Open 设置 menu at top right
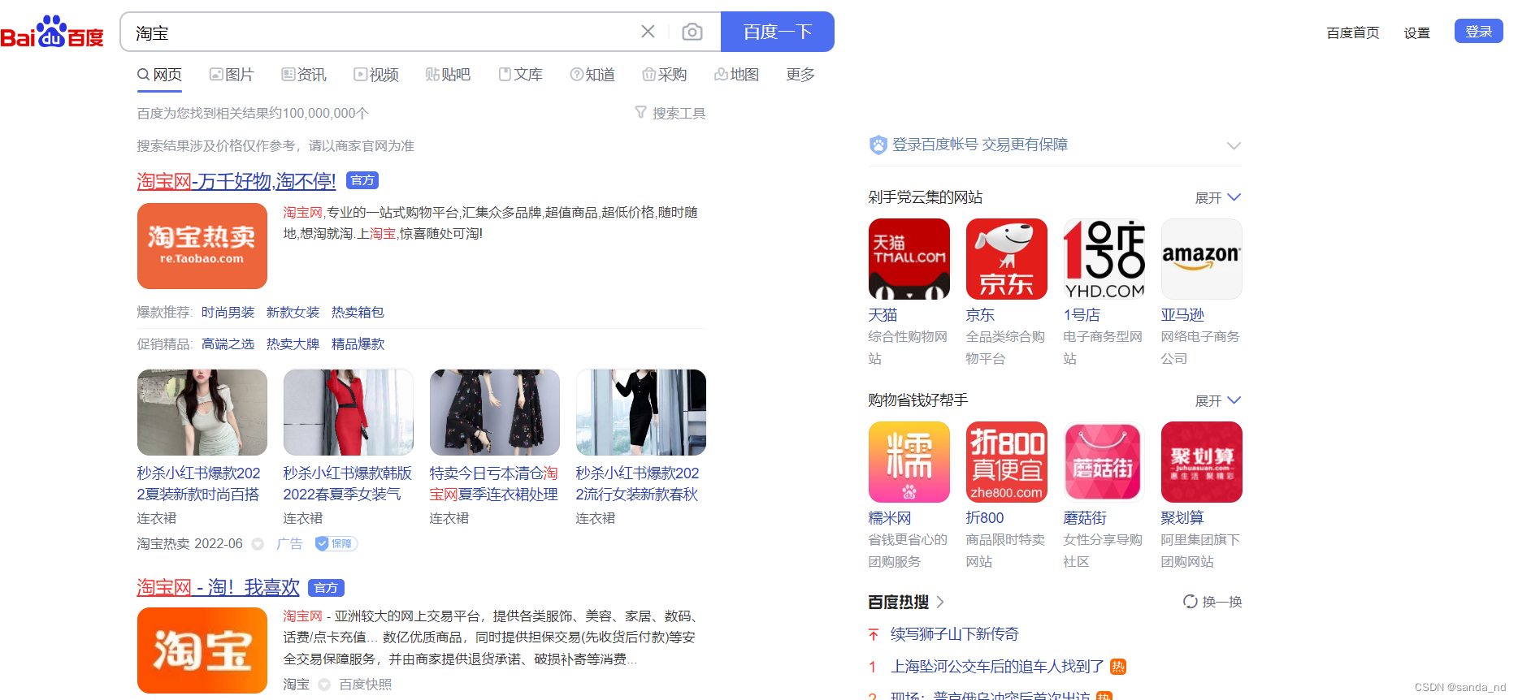 pos(1417,32)
